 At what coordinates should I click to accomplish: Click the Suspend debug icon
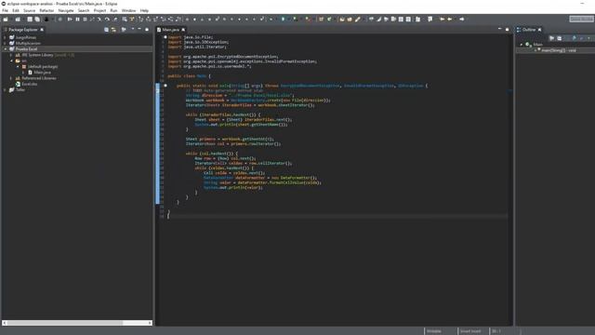(77, 19)
